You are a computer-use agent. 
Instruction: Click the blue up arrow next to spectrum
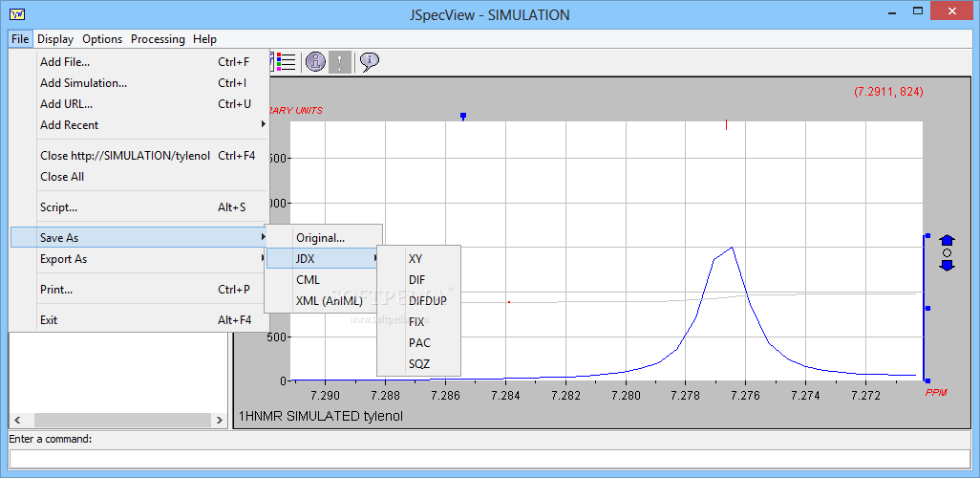(x=947, y=240)
